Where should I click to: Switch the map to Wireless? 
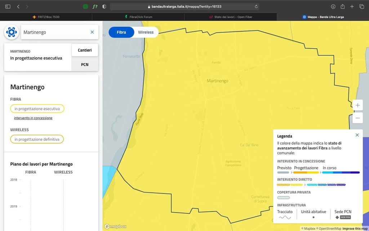[x=146, y=32]
